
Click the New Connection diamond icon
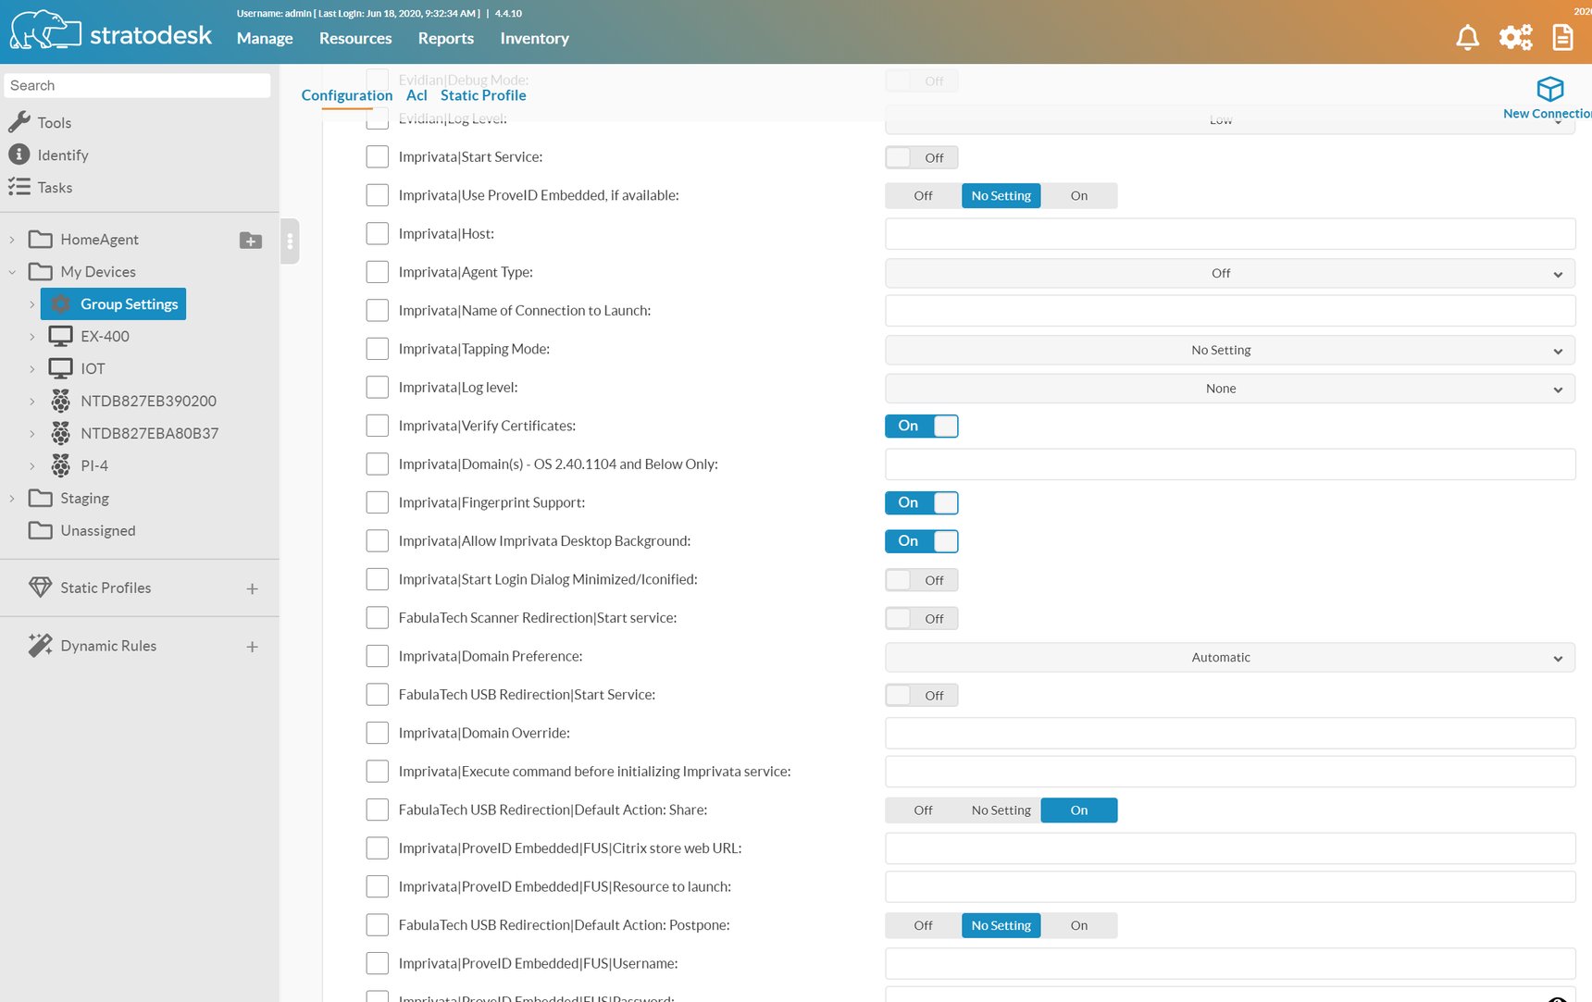pos(1550,89)
